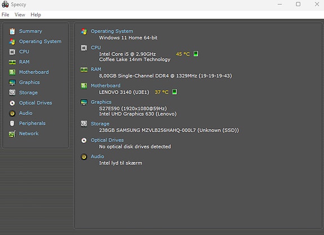Select Peripherals in the sidebar
Screen dimensions: 324x235
click(x=32, y=123)
